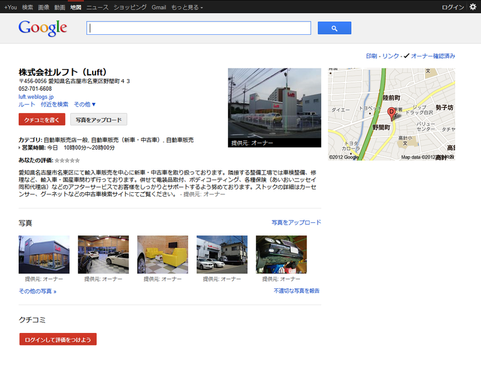Click the リンク link

pyautogui.click(x=390, y=56)
